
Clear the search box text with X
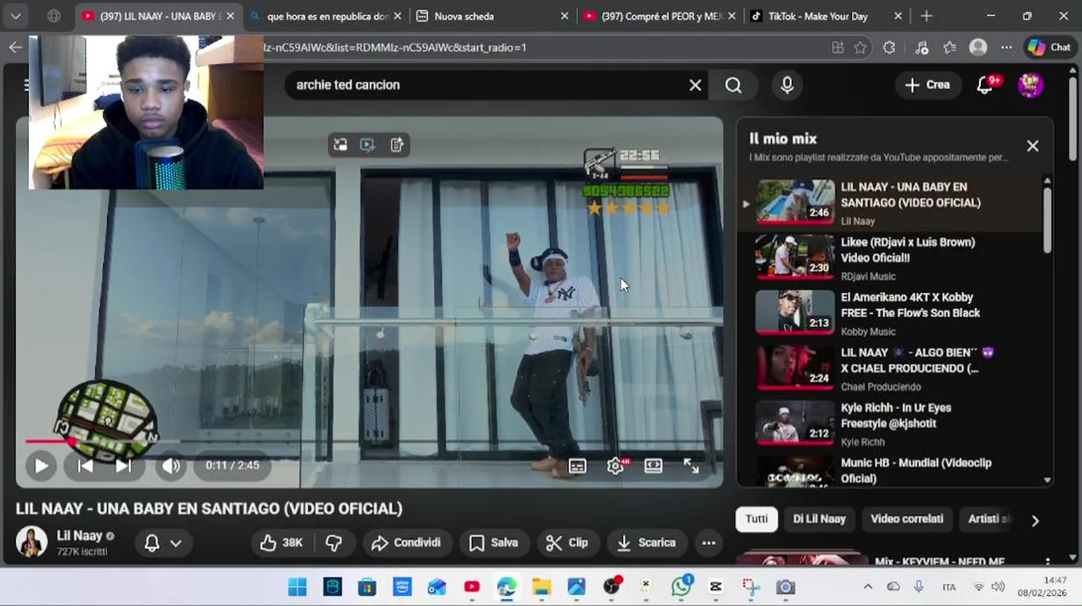point(695,85)
